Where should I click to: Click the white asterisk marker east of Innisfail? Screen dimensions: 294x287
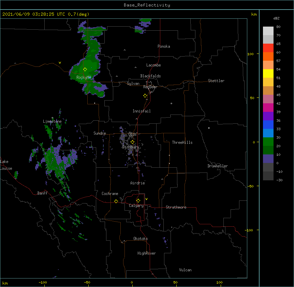tap(171, 103)
